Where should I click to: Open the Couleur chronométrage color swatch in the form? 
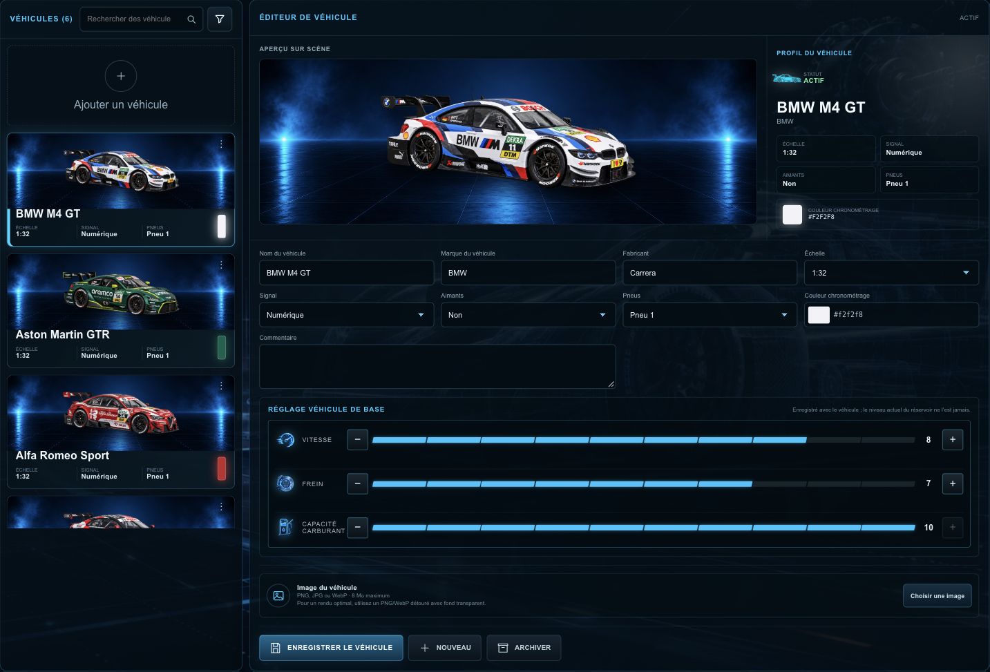[819, 315]
